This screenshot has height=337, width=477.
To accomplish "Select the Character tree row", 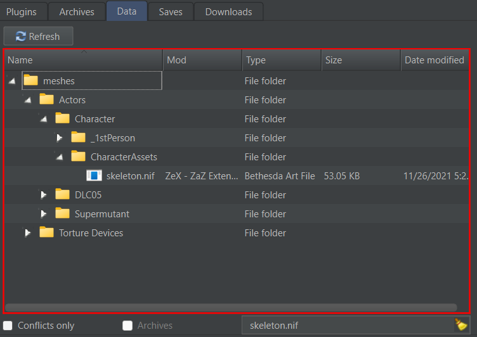I will (237, 119).
